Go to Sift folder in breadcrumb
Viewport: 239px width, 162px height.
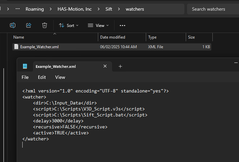click(x=109, y=9)
